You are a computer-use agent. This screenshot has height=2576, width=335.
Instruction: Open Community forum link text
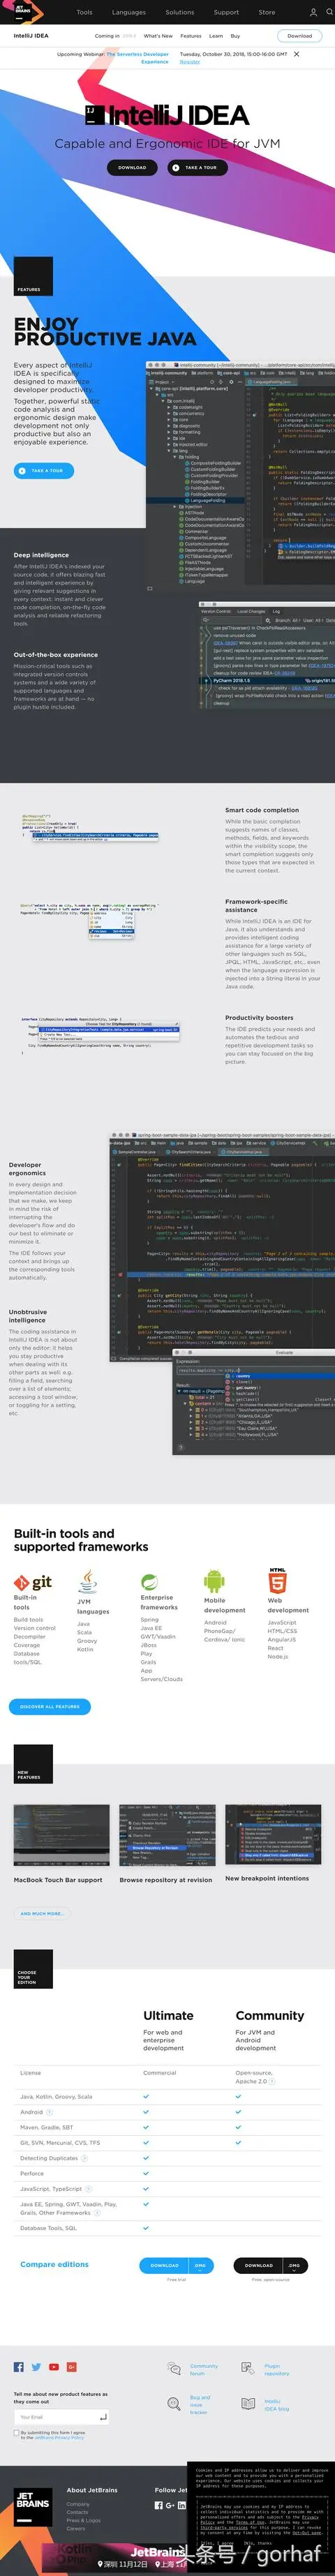(204, 2369)
